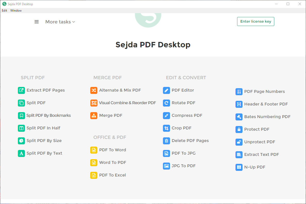This screenshot has height=204, width=306.
Task: Open the Unprotect PDF link
Action: click(x=260, y=142)
